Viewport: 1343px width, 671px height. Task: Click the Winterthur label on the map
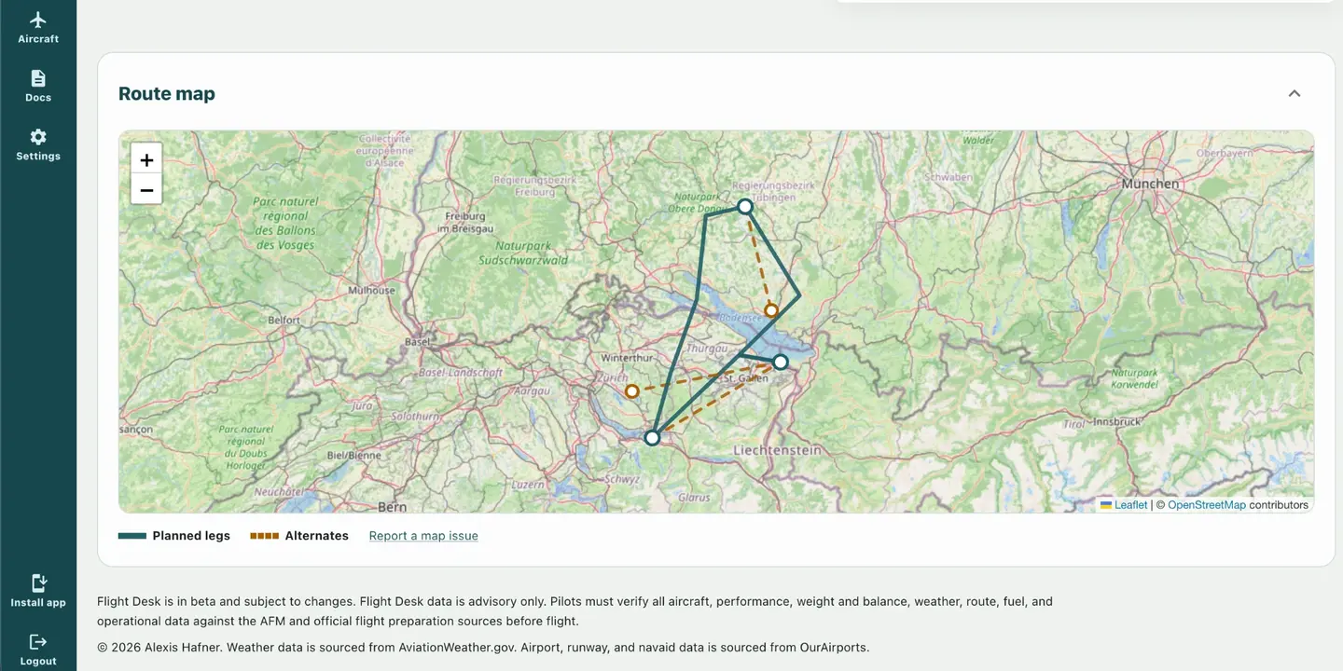point(625,358)
